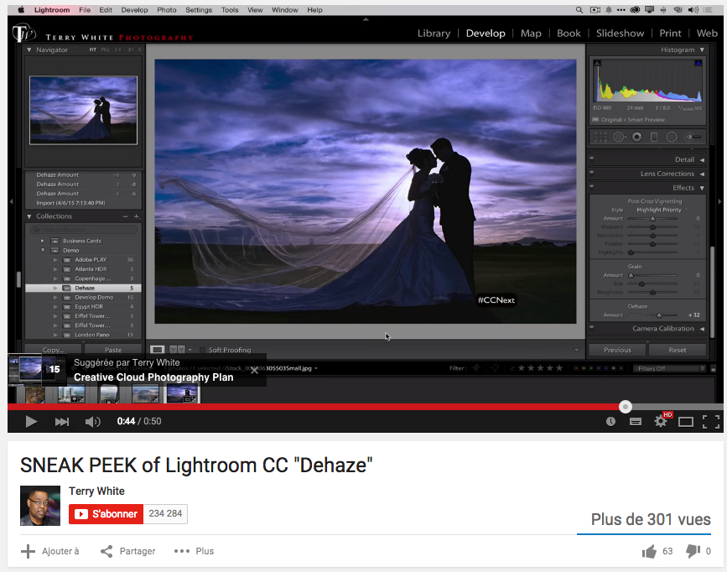Select Loupe view in Lightroom toolbar
This screenshot has width=727, height=572.
coord(157,350)
